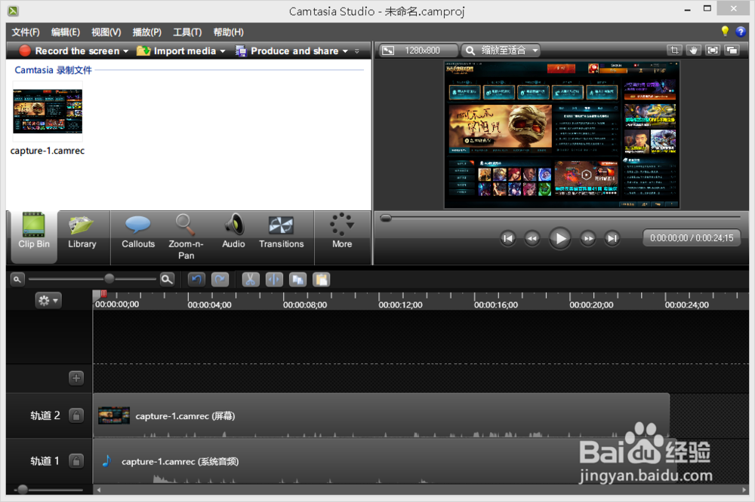Expand Import media dropdown arrow

[223, 51]
